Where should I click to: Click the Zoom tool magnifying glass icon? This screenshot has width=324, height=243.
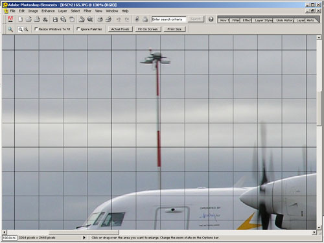10,29
